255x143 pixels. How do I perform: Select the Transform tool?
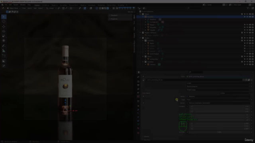[4, 41]
